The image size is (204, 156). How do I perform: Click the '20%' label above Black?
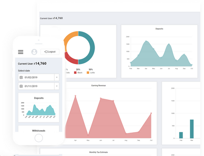(x=78, y=69)
